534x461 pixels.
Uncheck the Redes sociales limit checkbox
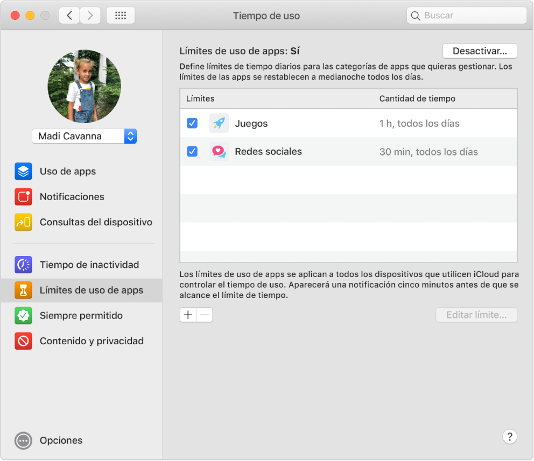[192, 151]
